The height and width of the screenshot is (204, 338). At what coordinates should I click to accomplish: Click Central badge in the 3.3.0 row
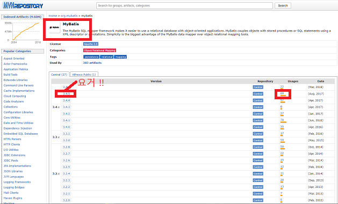coord(258,141)
